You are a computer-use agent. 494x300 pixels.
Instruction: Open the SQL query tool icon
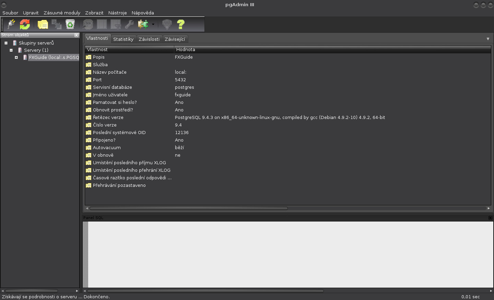click(x=87, y=24)
